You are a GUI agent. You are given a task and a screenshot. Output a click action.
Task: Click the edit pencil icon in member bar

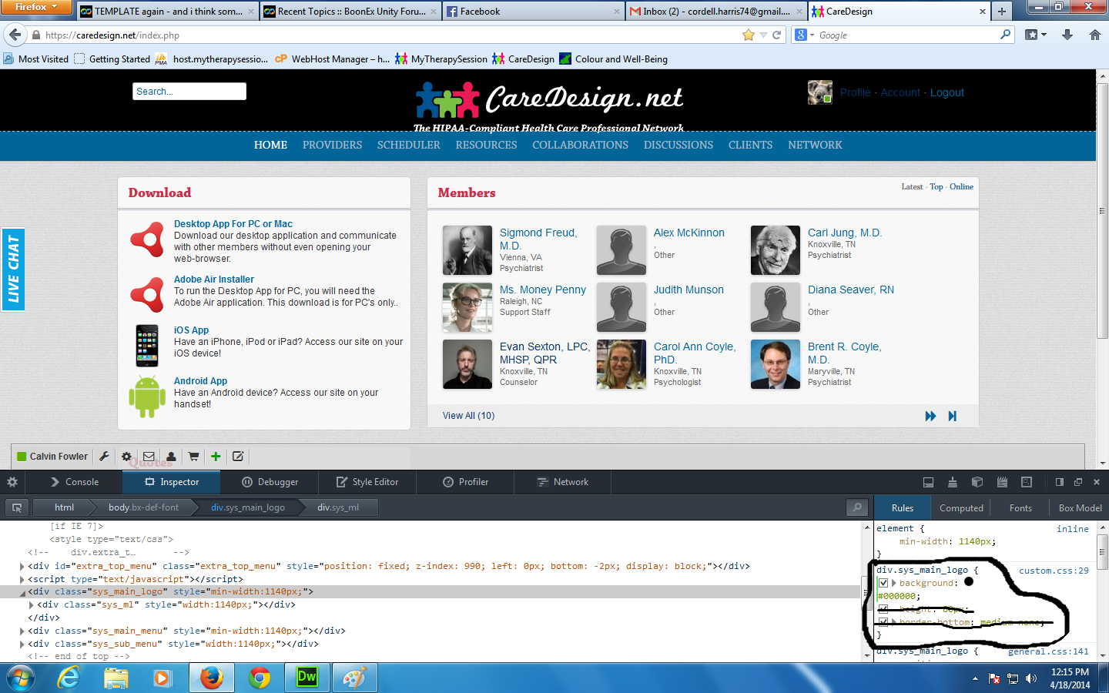coord(238,457)
